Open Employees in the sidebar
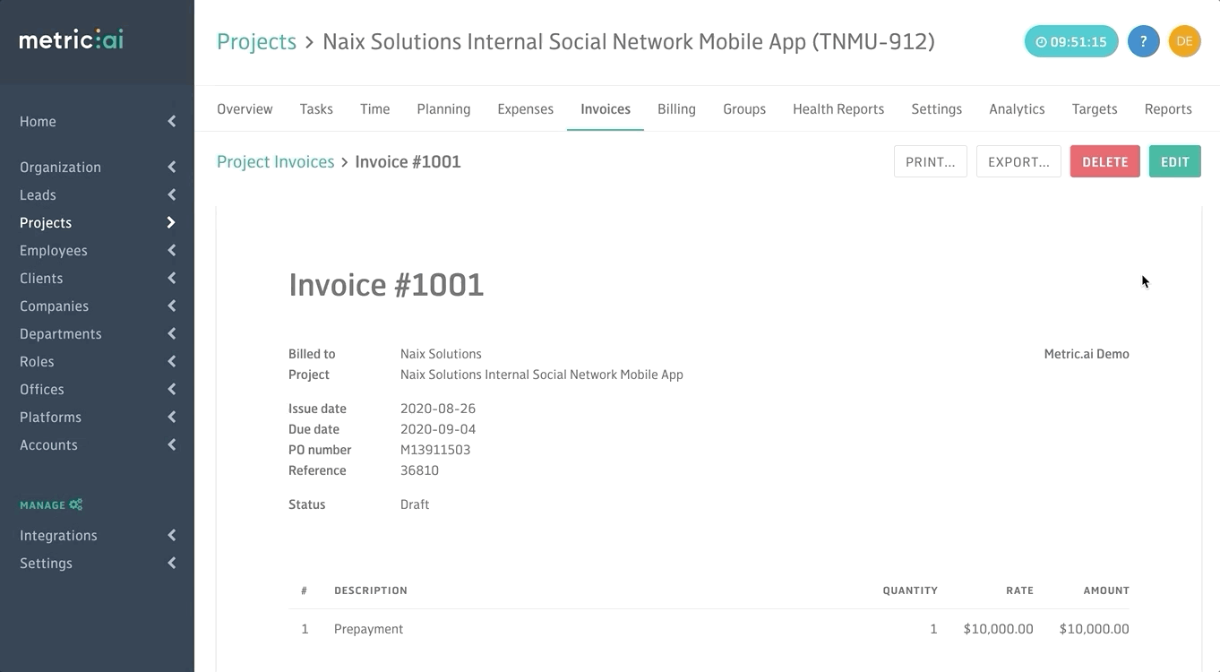Image resolution: width=1220 pixels, height=672 pixels. click(x=54, y=250)
